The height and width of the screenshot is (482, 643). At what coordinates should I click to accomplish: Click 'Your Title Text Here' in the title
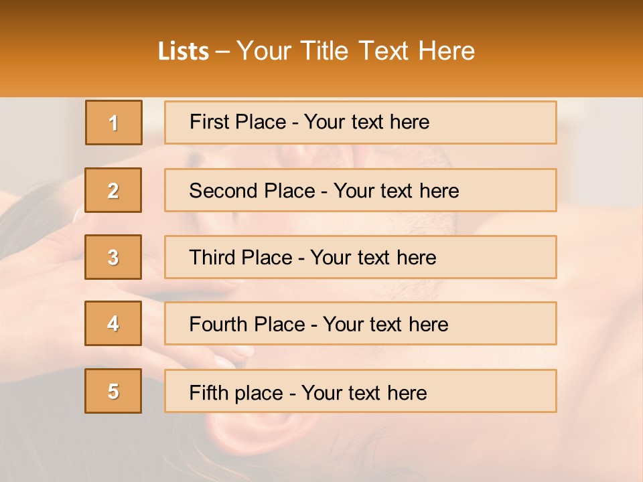[356, 52]
